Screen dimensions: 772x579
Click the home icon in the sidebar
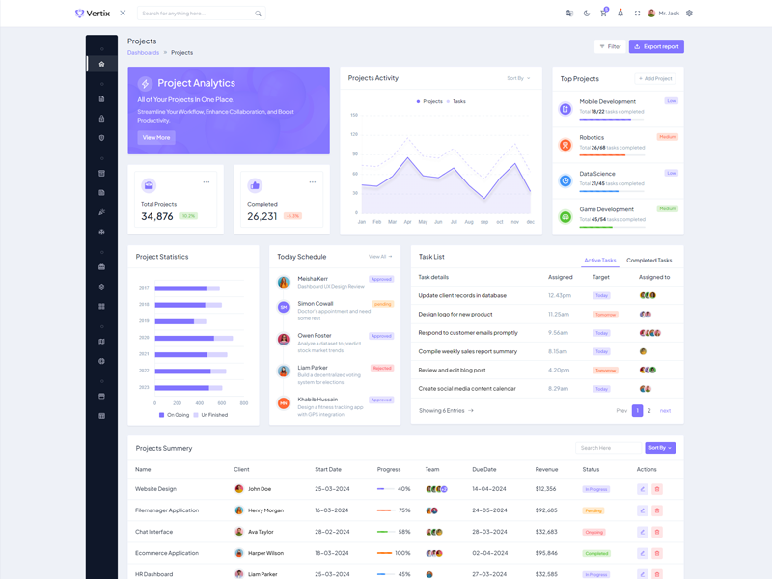101,64
